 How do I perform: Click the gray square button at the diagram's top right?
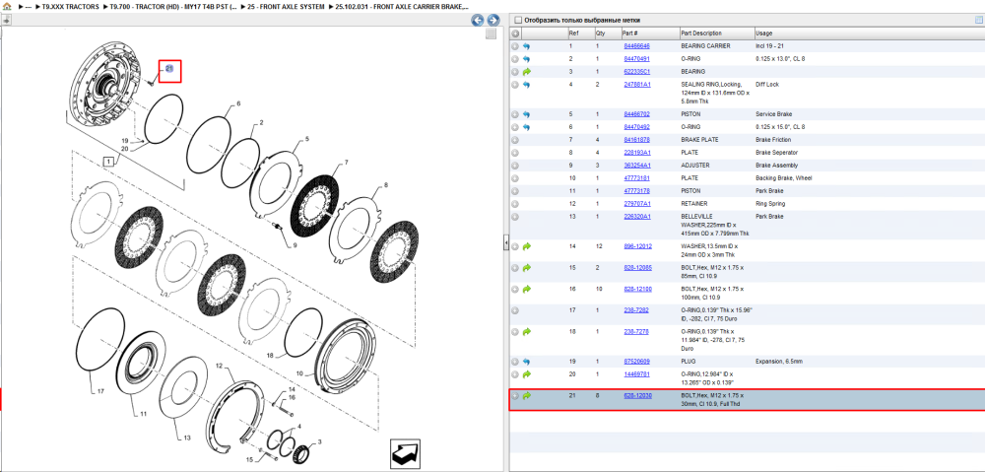tap(492, 34)
